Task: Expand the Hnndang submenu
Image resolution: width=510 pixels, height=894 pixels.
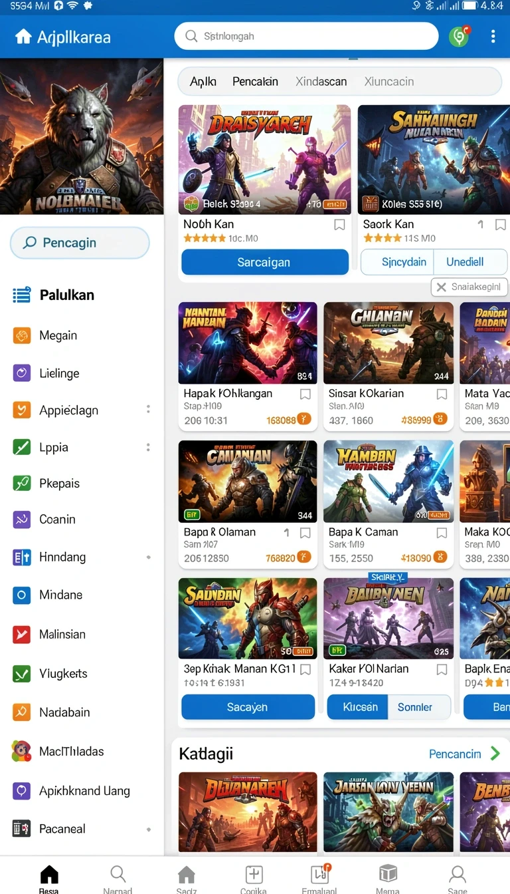Action: click(148, 557)
